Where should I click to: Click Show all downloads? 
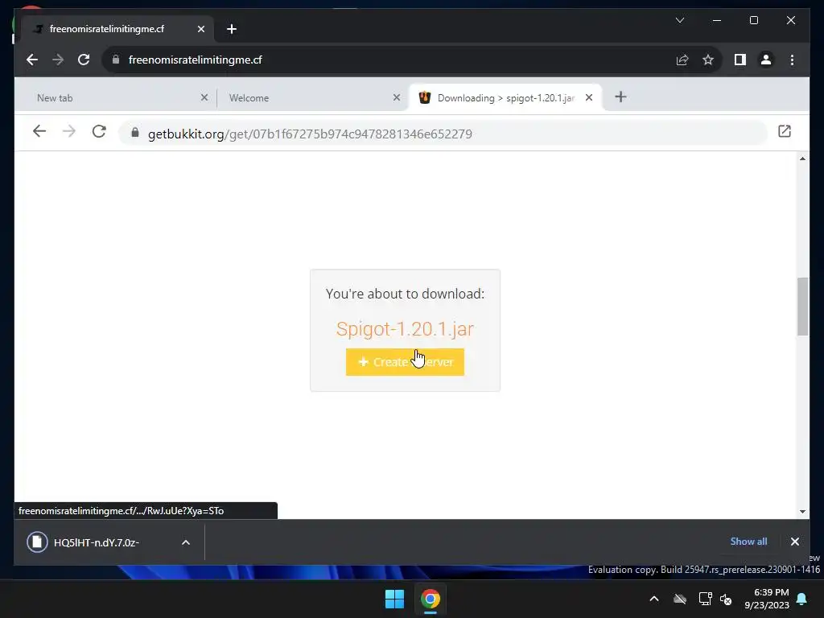pyautogui.click(x=748, y=542)
